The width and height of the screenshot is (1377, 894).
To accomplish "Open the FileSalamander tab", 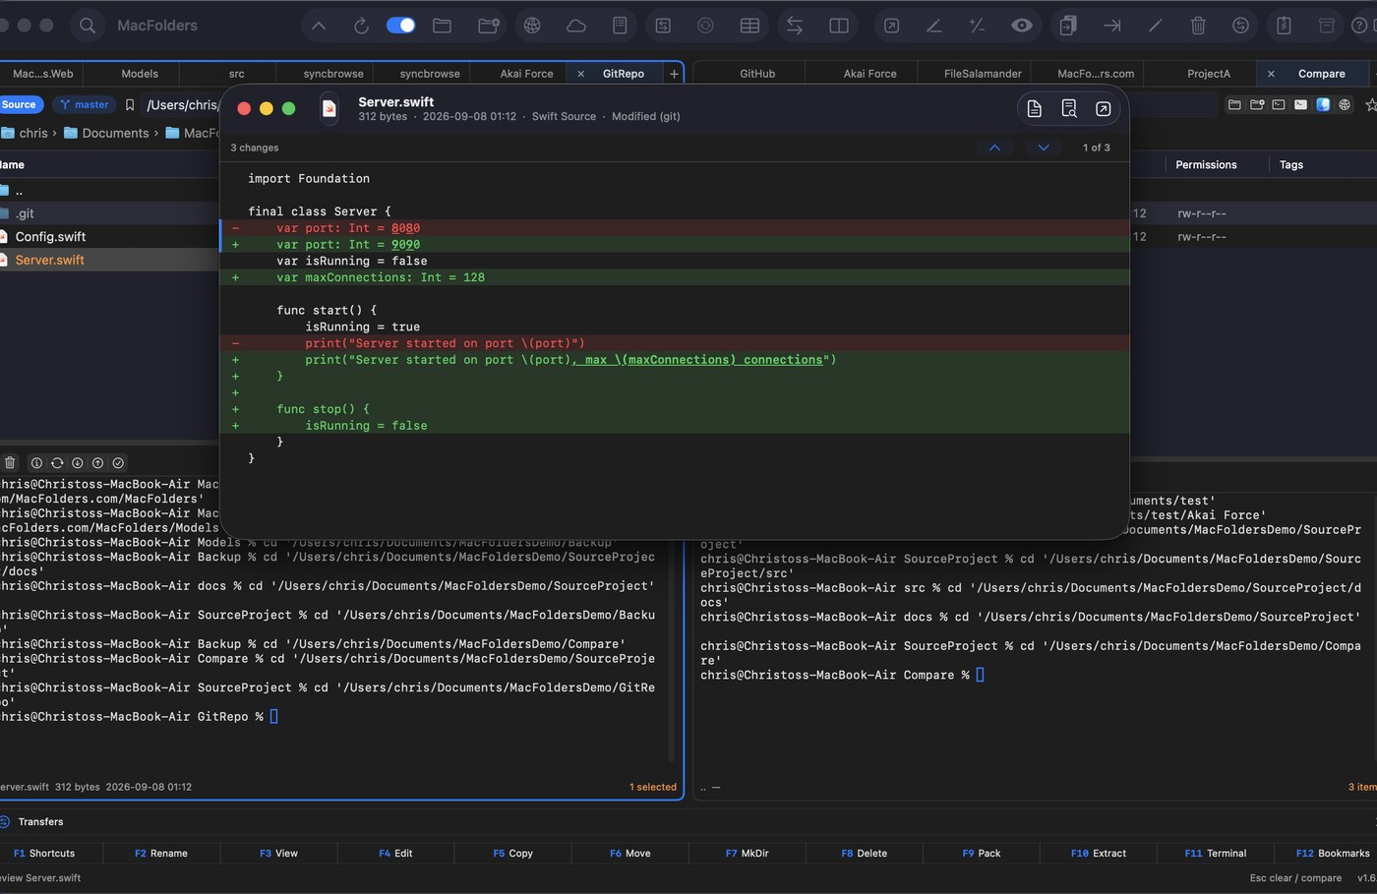I will [x=983, y=74].
